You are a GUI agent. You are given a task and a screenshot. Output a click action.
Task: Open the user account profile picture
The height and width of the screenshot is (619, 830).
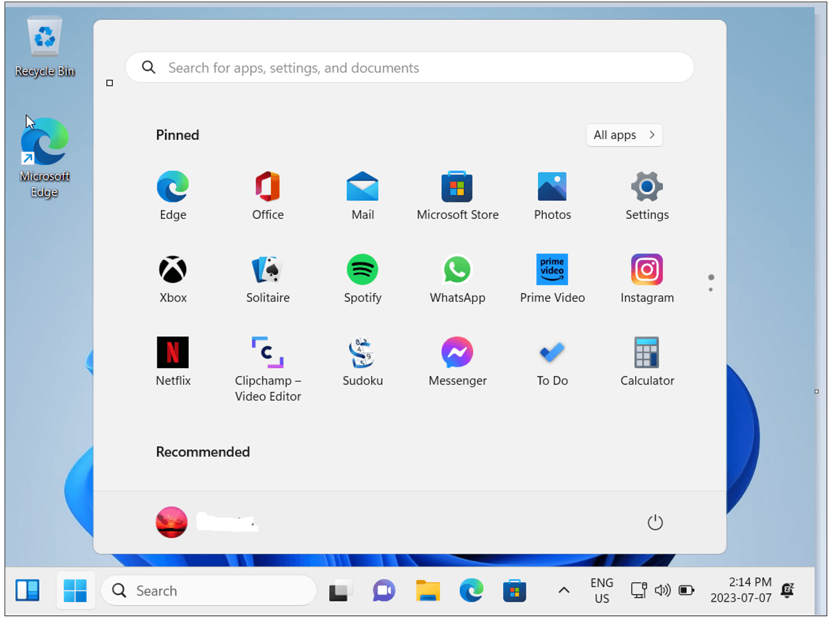point(171,522)
